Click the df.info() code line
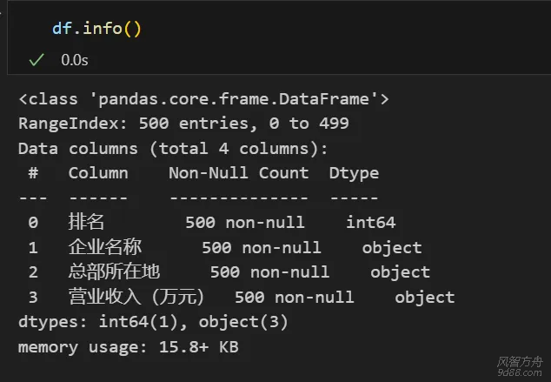 coord(96,29)
